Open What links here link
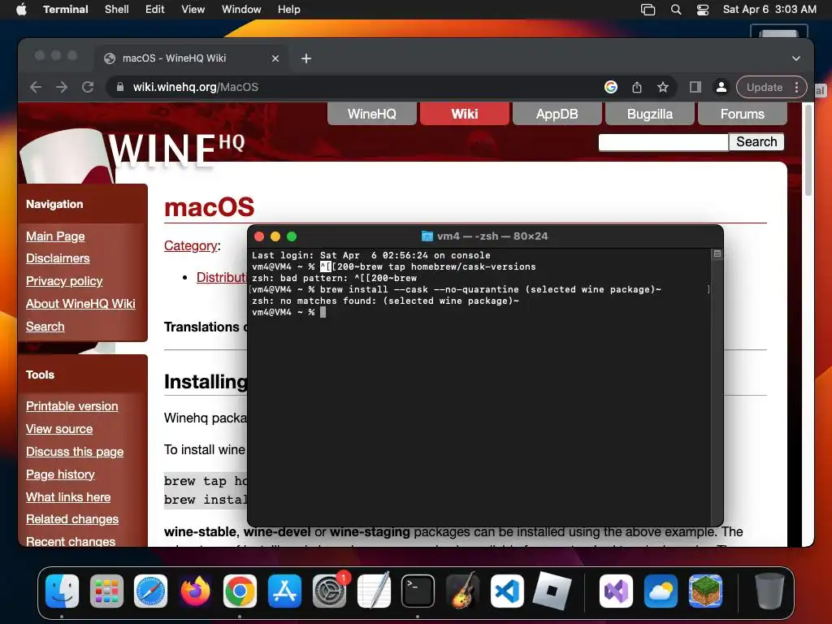This screenshot has width=832, height=624. [x=68, y=497]
